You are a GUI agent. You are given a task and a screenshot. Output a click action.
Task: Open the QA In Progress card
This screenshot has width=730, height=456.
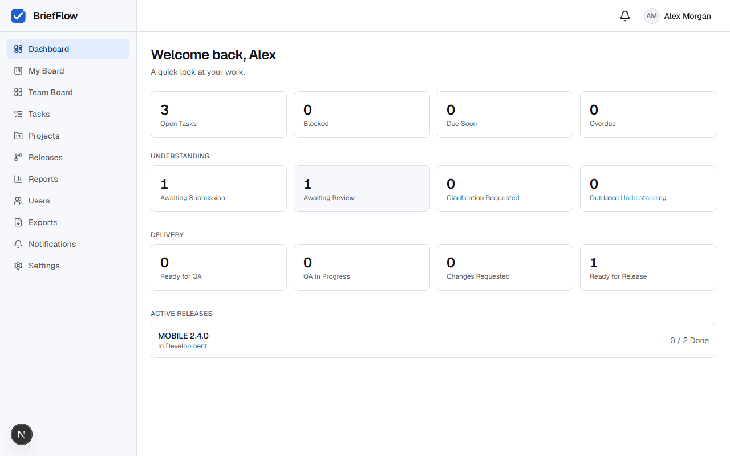pos(362,267)
